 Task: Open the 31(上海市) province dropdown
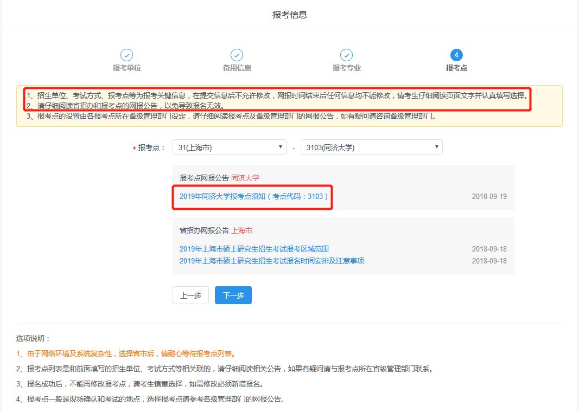(x=229, y=147)
